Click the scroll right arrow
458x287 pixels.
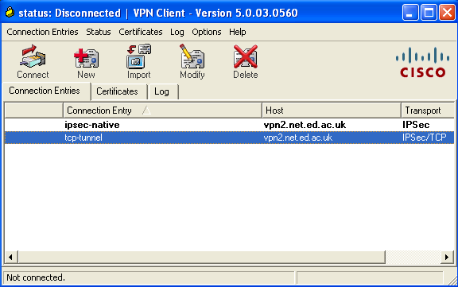point(447,257)
